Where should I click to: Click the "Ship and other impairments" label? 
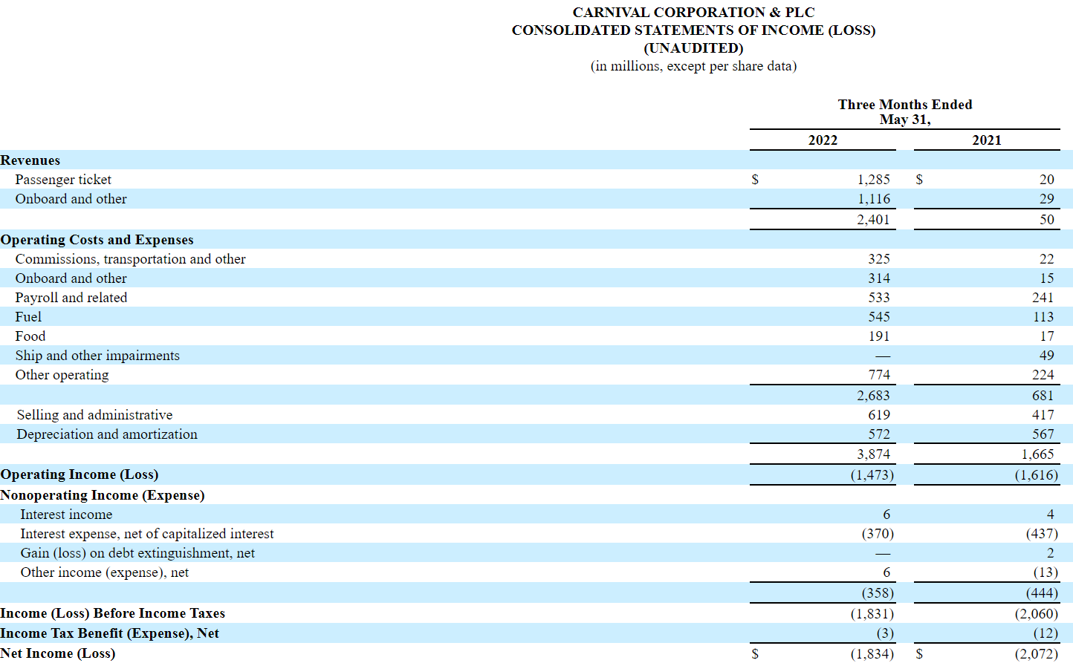tap(97, 356)
